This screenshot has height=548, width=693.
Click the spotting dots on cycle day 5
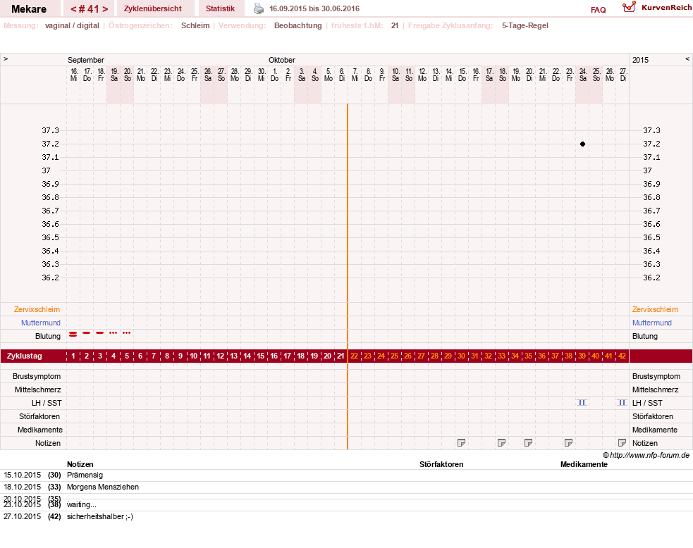pyautogui.click(x=127, y=332)
